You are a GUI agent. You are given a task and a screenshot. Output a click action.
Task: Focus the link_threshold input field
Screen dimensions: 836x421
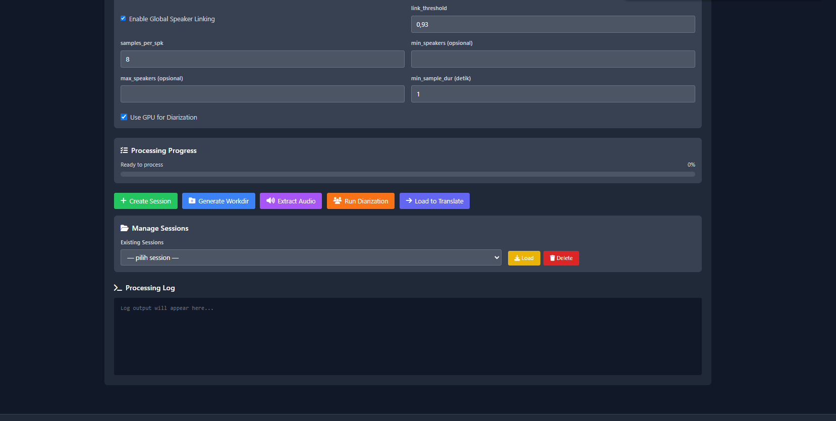(x=553, y=24)
